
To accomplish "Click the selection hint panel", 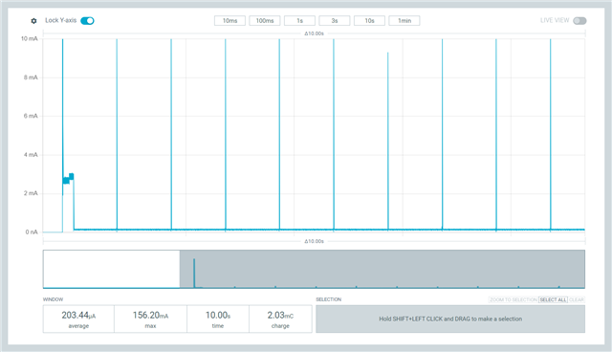I will click(450, 319).
